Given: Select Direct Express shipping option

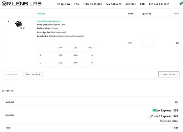Looking at the screenshot, I should pos(150,116).
